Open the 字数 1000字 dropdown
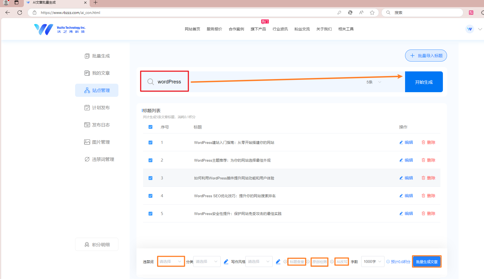484x279 pixels. pos(373,261)
